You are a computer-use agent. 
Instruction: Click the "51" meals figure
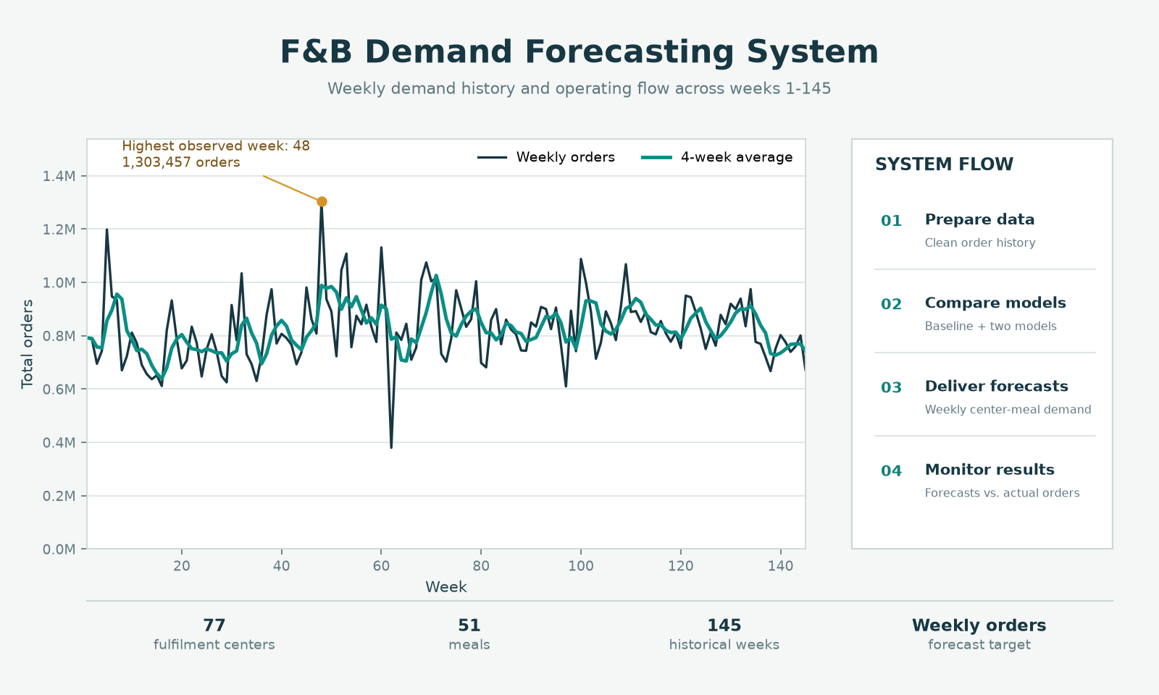coord(469,625)
